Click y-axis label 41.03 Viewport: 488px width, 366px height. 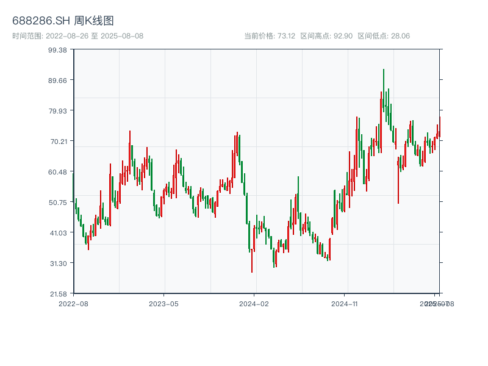tap(58, 233)
